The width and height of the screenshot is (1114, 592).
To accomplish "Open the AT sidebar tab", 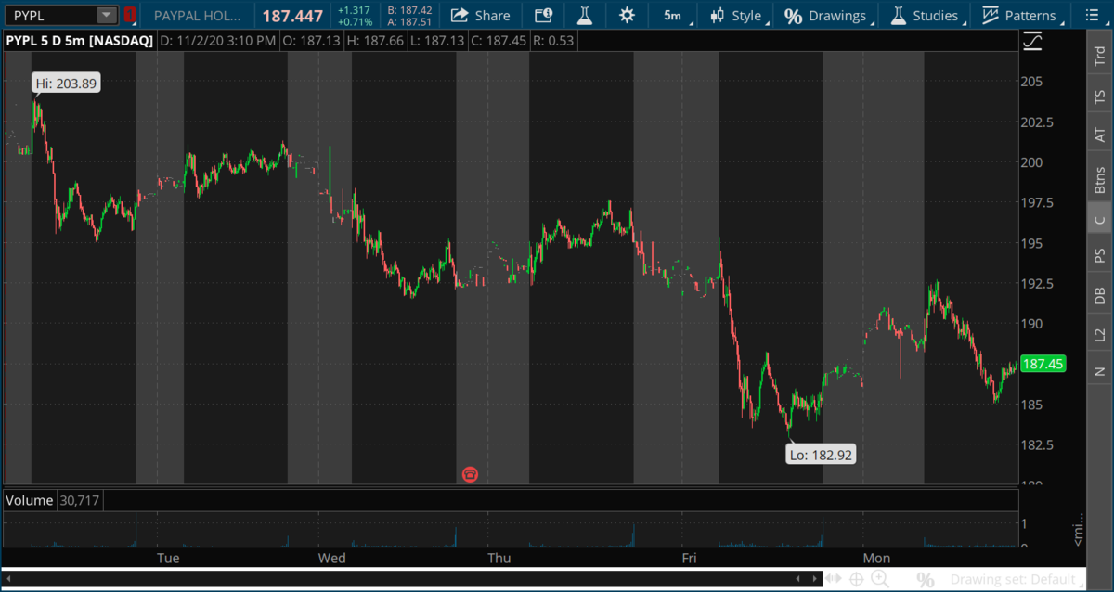I will coord(1100,135).
